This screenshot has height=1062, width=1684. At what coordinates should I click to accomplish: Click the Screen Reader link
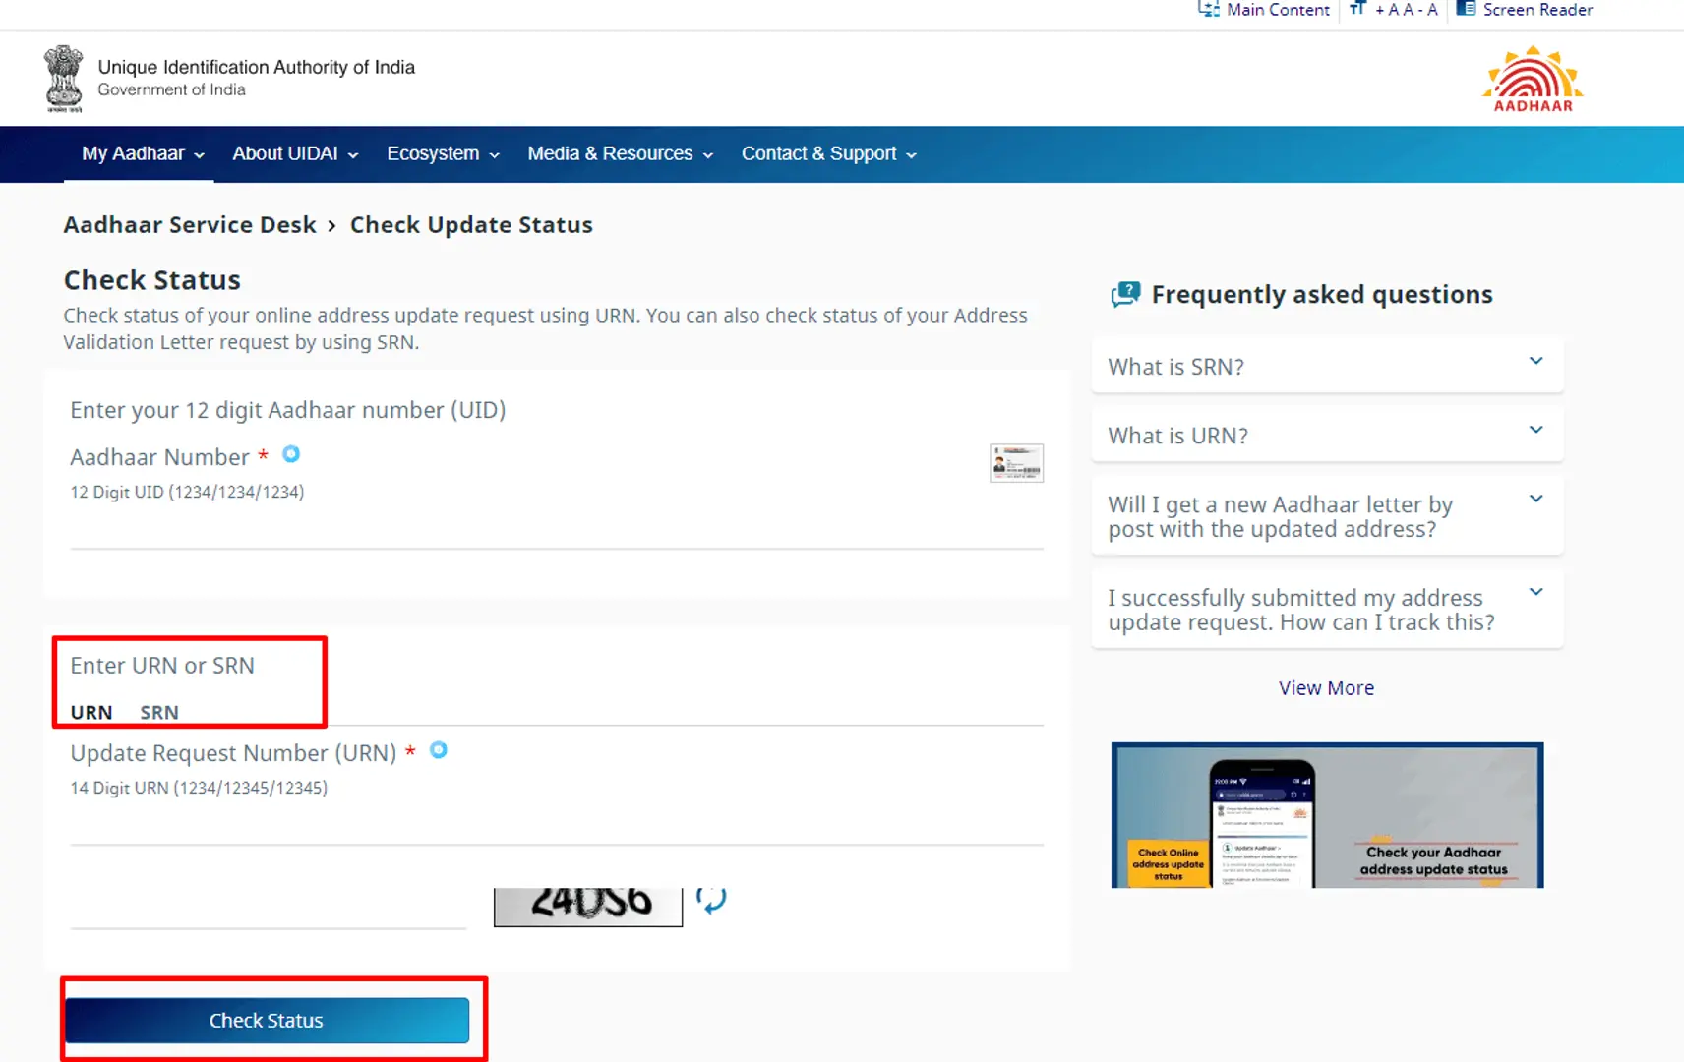click(1537, 9)
